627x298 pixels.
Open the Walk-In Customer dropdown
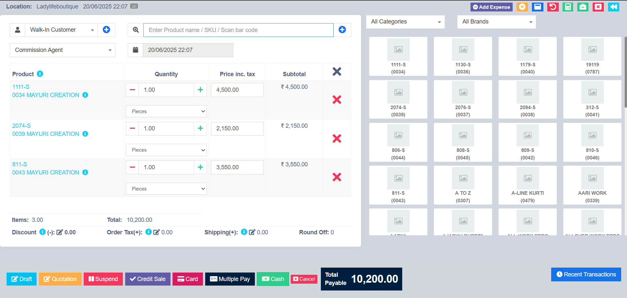point(62,30)
